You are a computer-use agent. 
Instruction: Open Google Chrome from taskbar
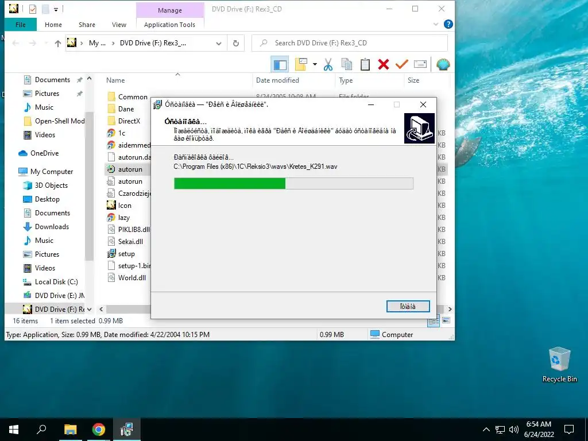[x=98, y=430]
